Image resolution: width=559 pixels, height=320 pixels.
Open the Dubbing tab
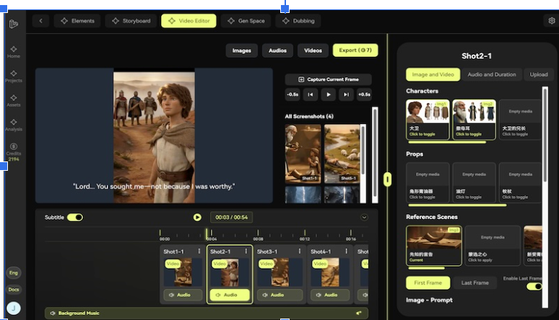point(298,21)
